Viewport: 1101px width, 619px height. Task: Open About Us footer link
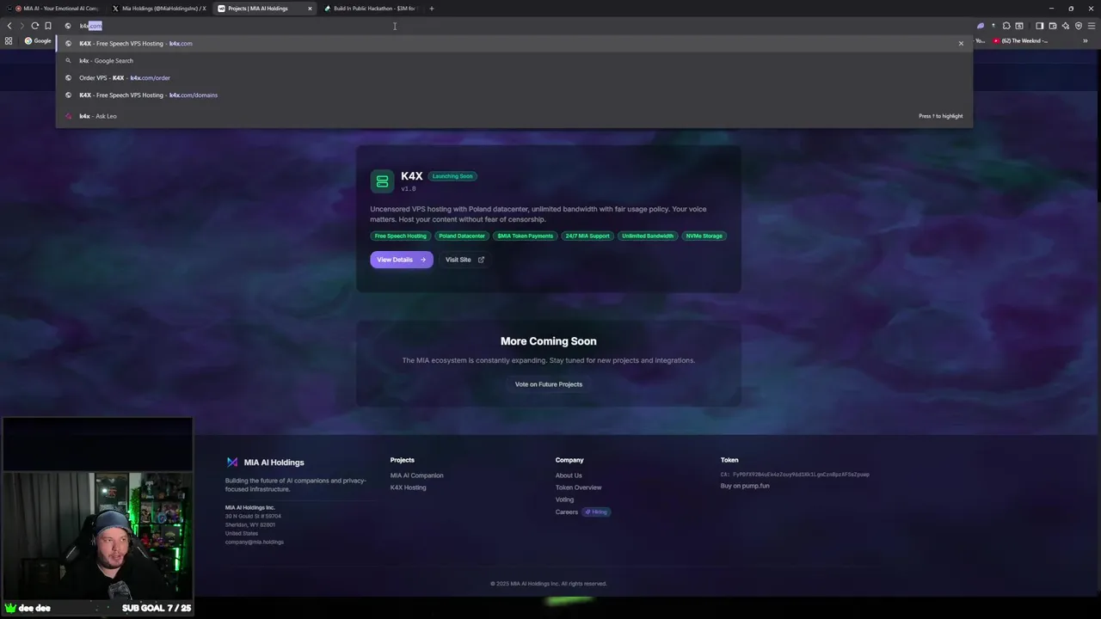click(569, 475)
